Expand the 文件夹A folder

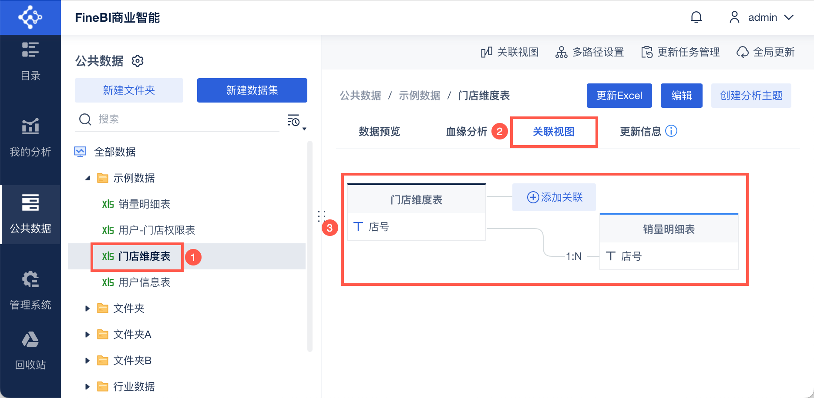pos(87,335)
